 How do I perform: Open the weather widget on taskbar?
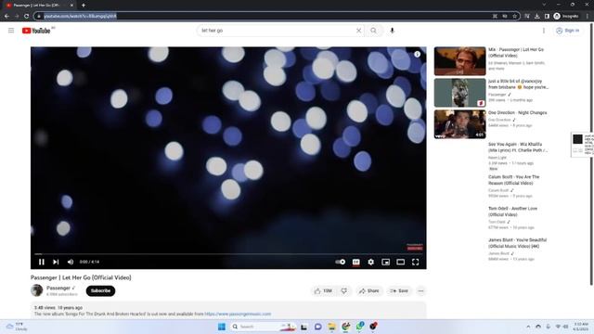tap(17, 327)
